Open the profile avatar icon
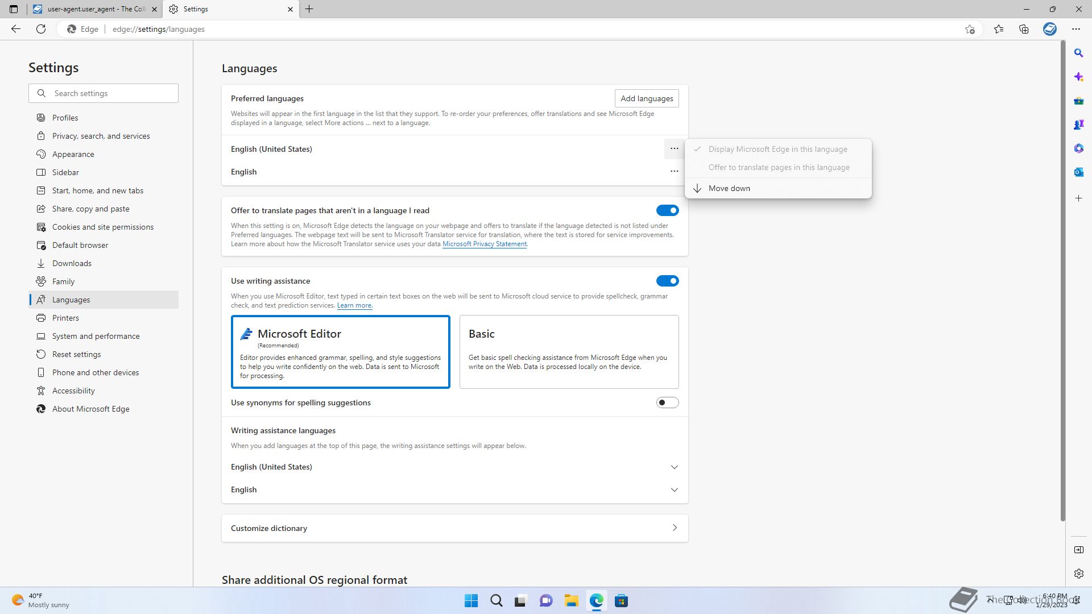 click(x=1050, y=29)
